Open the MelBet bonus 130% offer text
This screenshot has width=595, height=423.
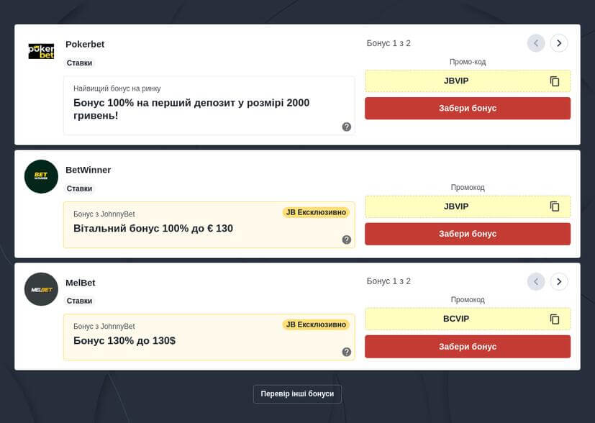(x=124, y=341)
